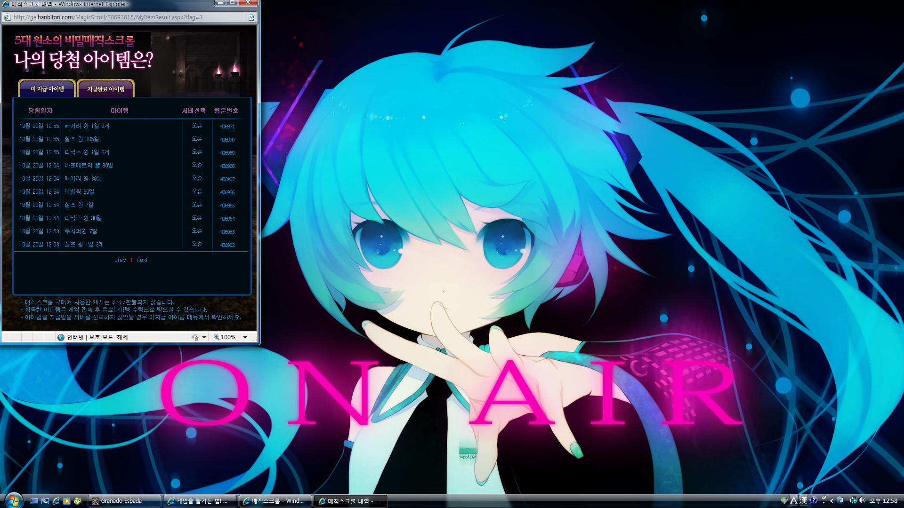Click next pagination link
904x508 pixels.
[142, 260]
